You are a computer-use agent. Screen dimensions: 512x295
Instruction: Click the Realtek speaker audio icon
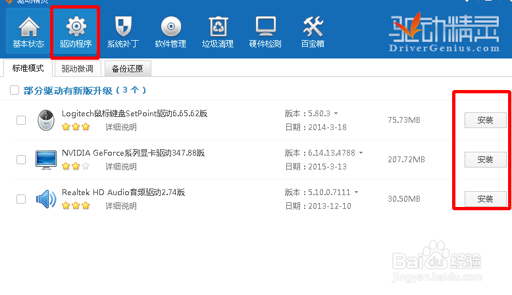46,199
